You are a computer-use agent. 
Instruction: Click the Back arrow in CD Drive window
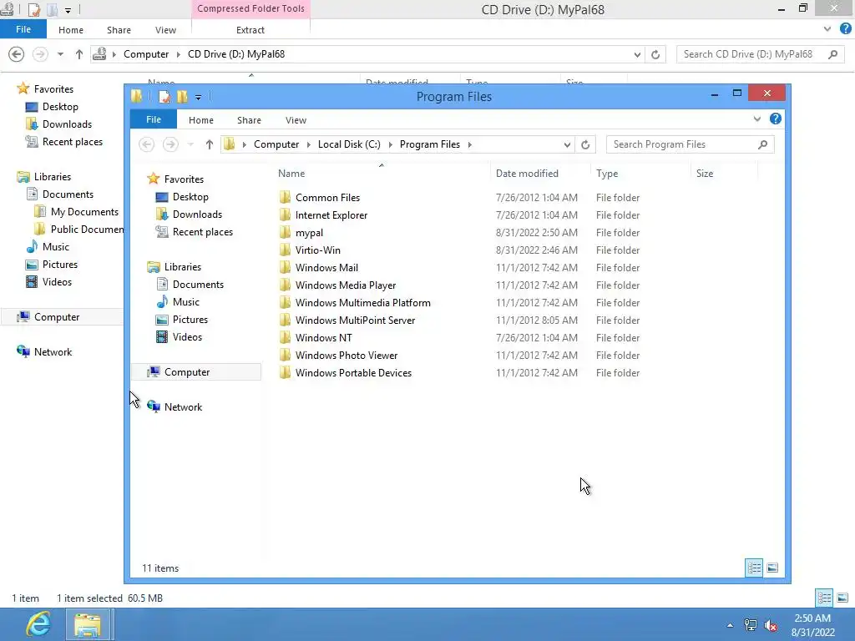pyautogui.click(x=17, y=54)
